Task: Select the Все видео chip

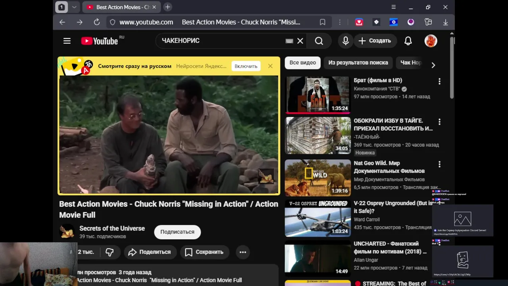Action: 303,63
